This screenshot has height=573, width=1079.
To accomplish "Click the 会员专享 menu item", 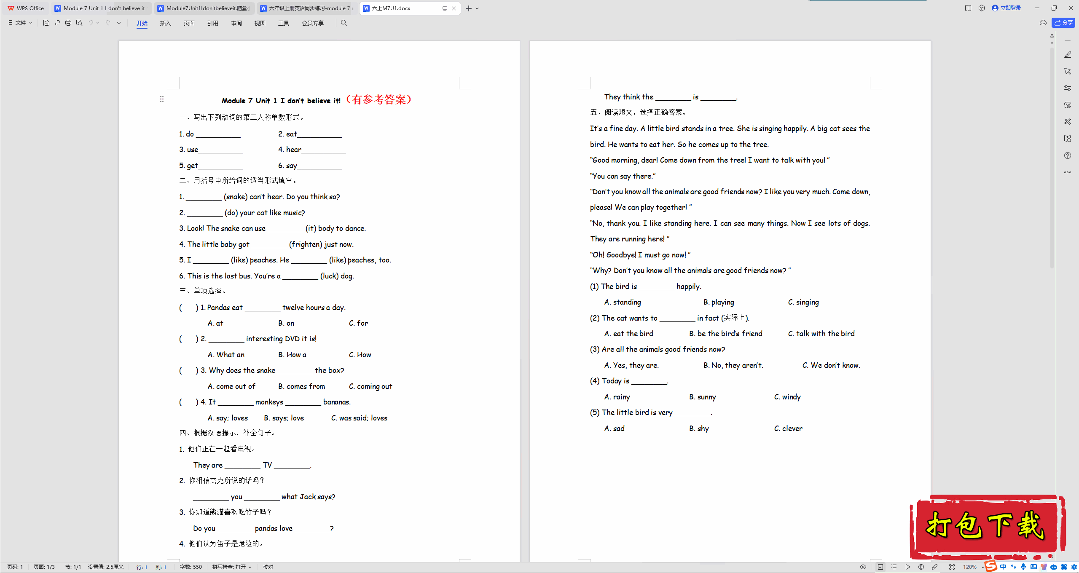I will [x=312, y=24].
